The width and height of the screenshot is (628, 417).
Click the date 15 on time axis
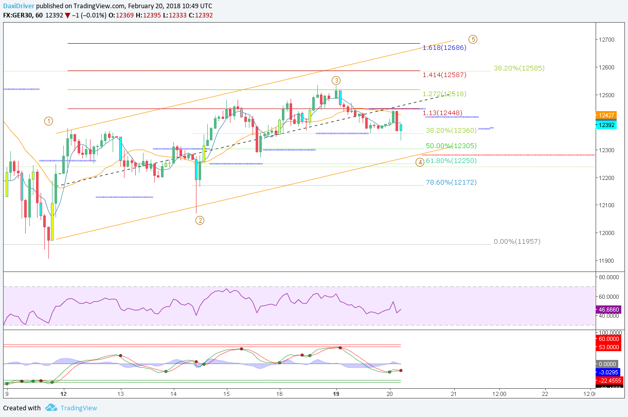pyautogui.click(x=226, y=394)
